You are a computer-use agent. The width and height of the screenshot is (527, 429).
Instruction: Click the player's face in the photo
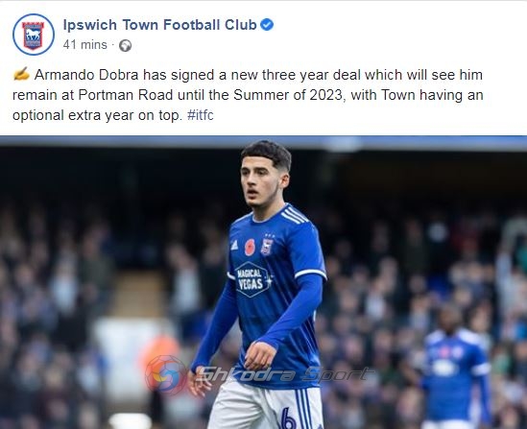click(x=262, y=181)
